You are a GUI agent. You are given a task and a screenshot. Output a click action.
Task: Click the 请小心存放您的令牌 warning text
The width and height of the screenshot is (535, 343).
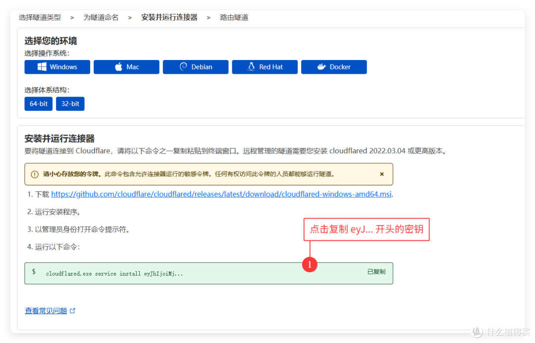coord(72,174)
